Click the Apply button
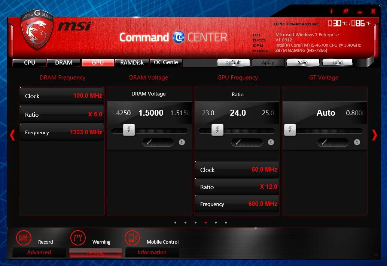Viewport: 387px width, 266px height. 268,63
